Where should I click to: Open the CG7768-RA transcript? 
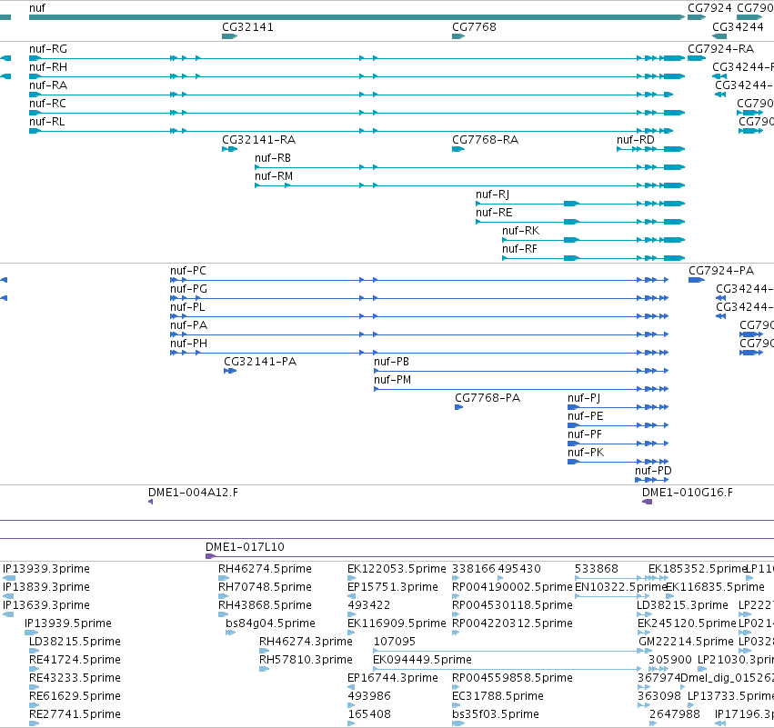coord(458,149)
